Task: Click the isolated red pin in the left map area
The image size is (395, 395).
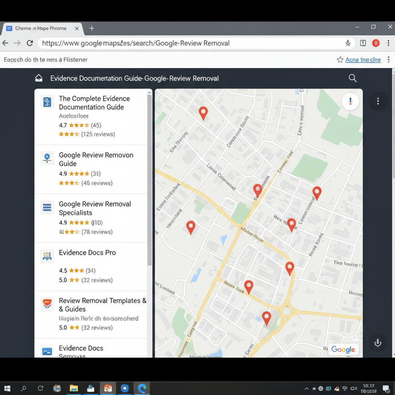Action: [x=191, y=228]
